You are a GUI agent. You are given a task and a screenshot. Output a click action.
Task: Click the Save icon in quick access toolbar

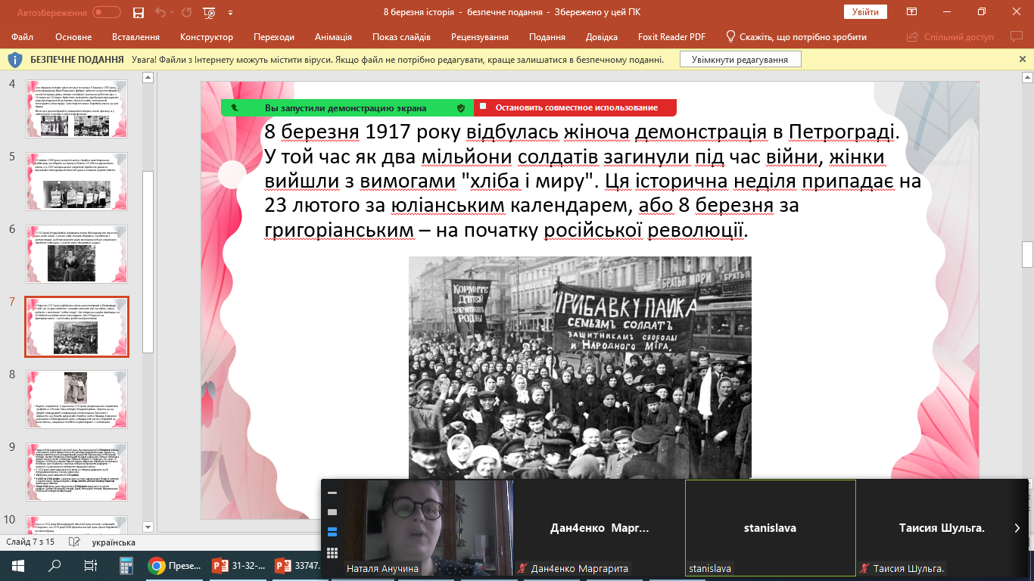[x=138, y=12]
